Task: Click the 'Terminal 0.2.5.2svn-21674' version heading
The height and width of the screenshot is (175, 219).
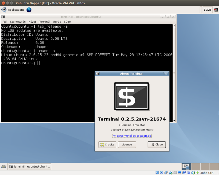Action: tap(132, 119)
